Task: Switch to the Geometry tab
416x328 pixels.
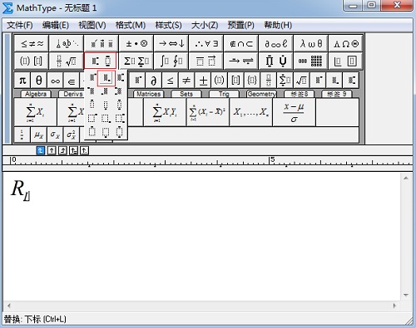Action: (x=261, y=94)
